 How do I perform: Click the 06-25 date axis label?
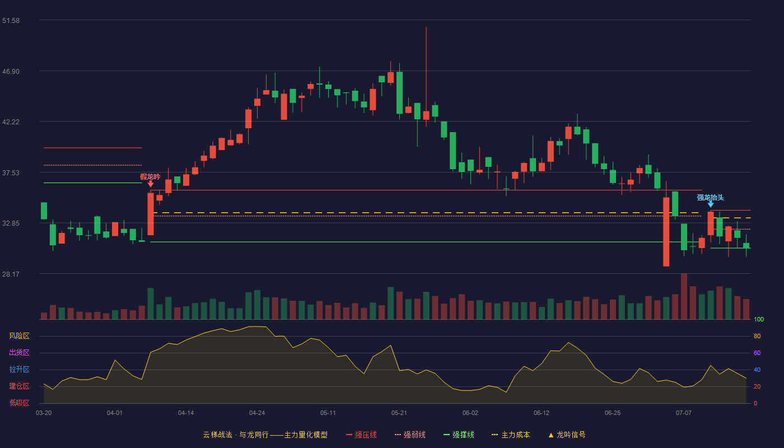click(613, 413)
